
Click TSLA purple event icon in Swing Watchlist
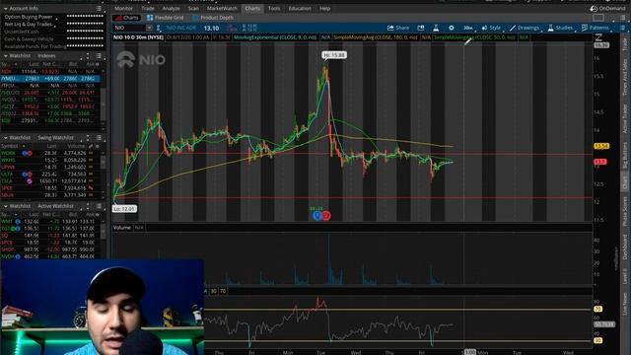click(30, 181)
